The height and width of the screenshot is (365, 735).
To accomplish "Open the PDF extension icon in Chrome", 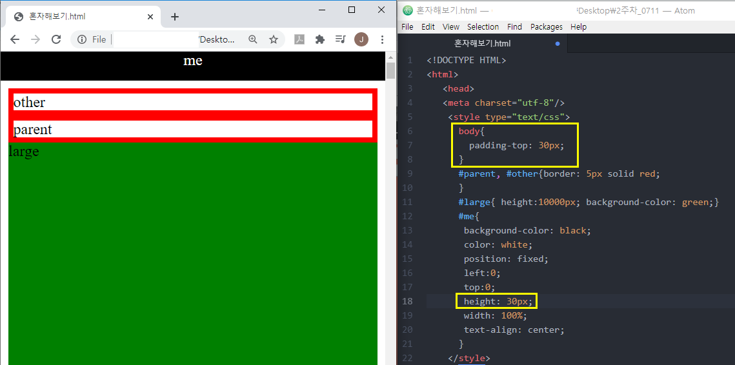I will click(x=299, y=39).
